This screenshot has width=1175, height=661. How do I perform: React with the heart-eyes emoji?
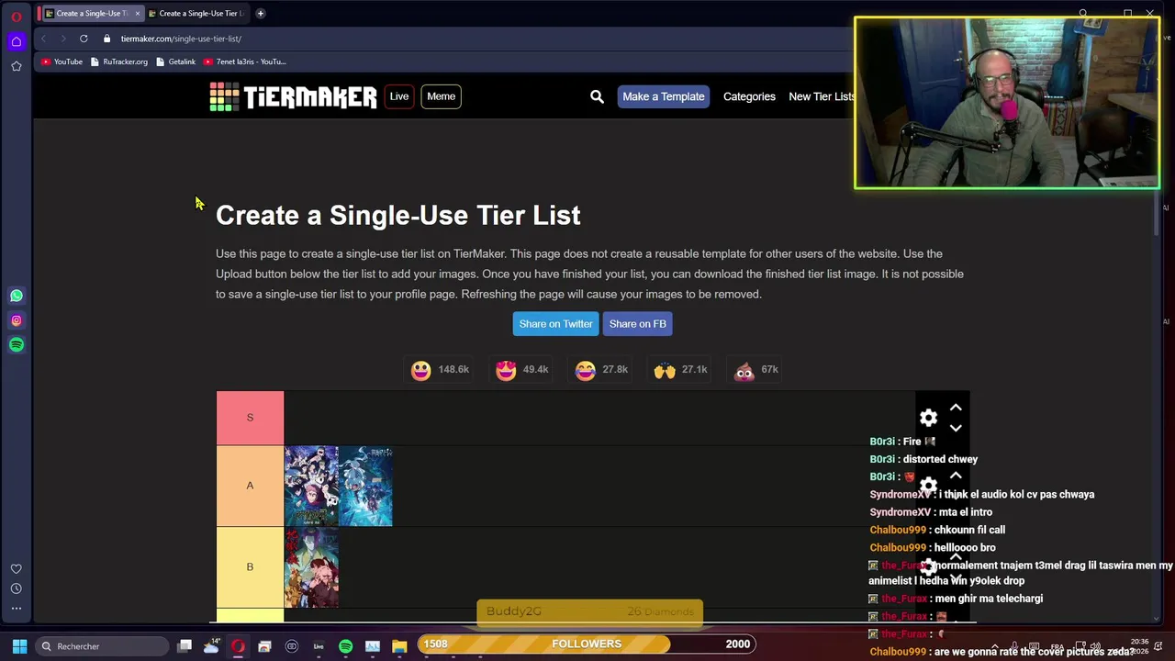pyautogui.click(x=506, y=369)
